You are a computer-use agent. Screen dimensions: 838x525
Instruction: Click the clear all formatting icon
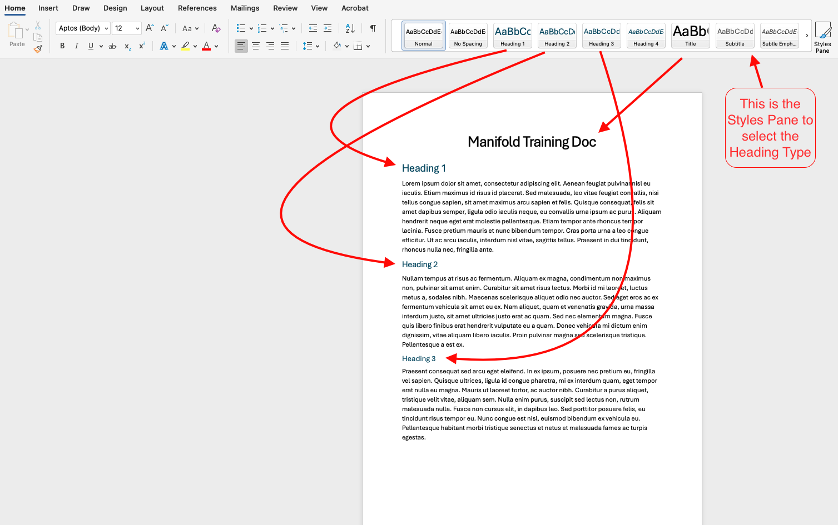[216, 28]
